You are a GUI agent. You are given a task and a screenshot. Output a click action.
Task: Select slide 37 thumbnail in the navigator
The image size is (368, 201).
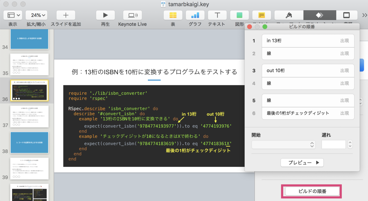click(29, 116)
